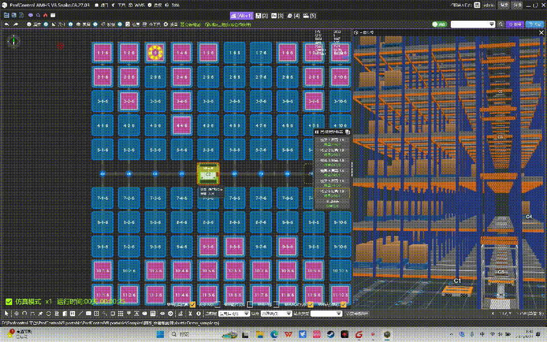
Task: Click the first document icon in top toolbar
Action: click(7, 15)
